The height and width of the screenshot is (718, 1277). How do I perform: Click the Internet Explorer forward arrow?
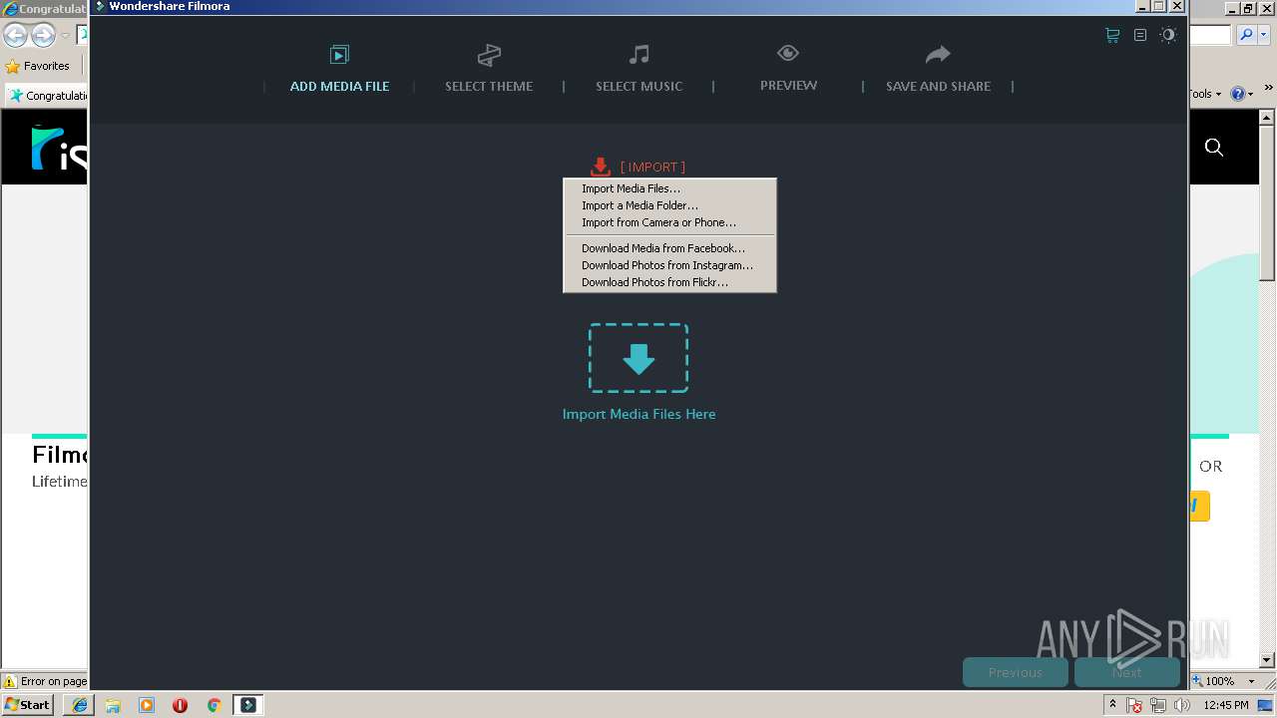pos(43,36)
